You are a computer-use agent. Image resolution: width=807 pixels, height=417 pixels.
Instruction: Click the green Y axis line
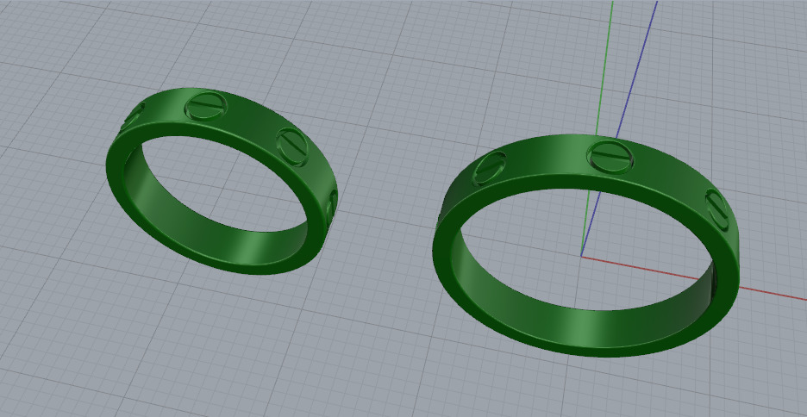[x=605, y=67]
